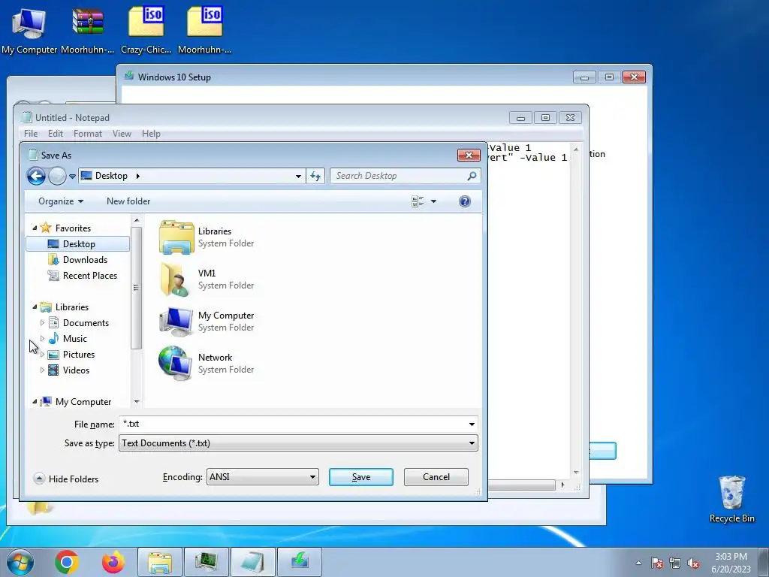Click Notepad in the taskbar

click(253, 562)
